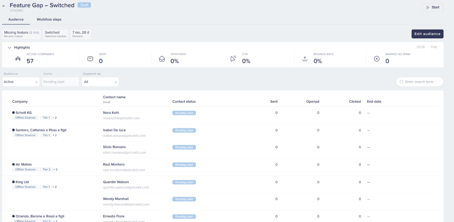
Task: Click the back arrow icon
Action: [x=4, y=6]
